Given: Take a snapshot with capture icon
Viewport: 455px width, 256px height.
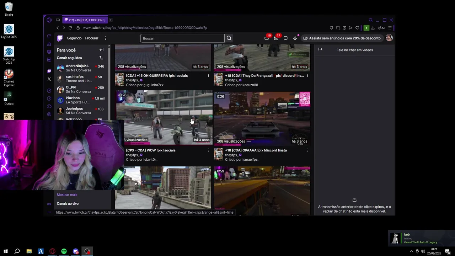Looking at the screenshot, I should (x=338, y=28).
